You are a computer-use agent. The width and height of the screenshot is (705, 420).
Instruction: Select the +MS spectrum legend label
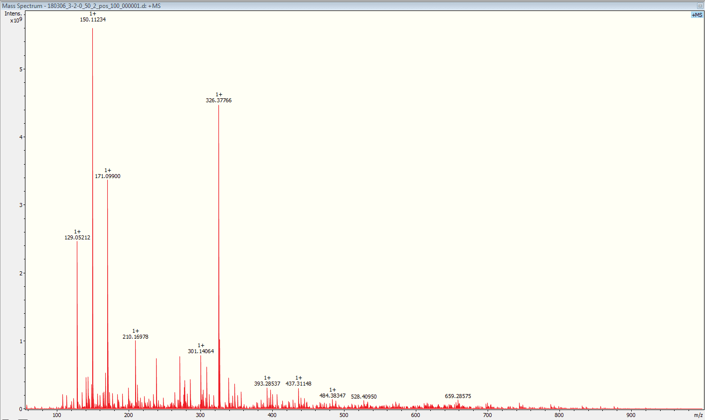coord(697,15)
